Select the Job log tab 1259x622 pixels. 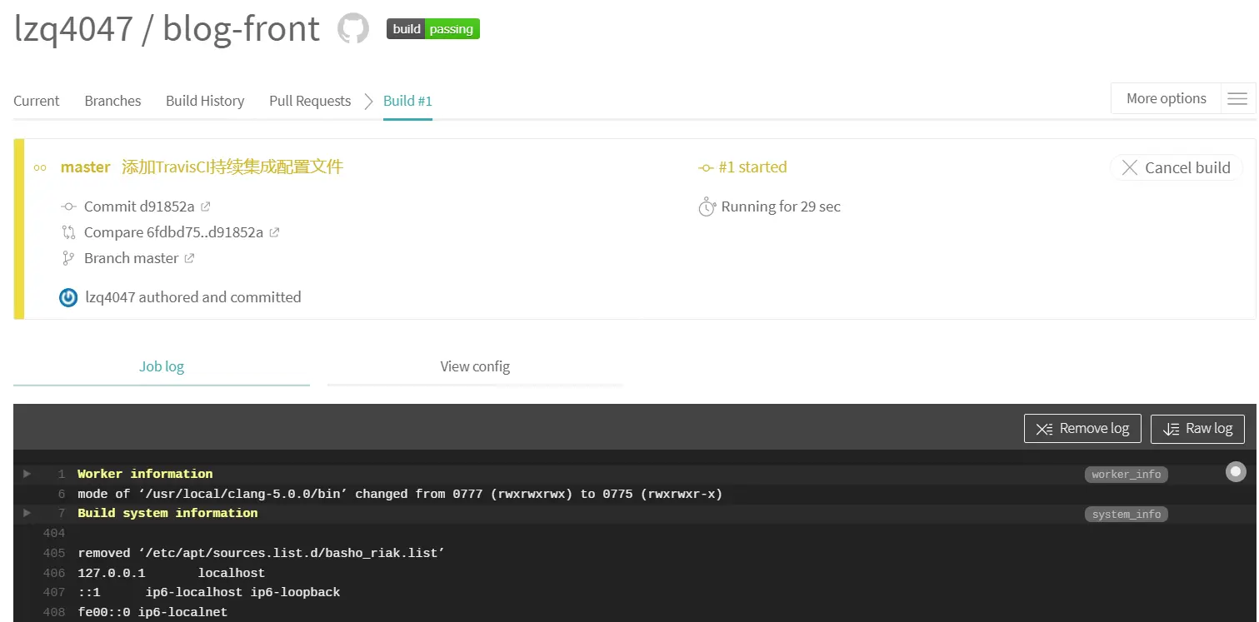[162, 366]
